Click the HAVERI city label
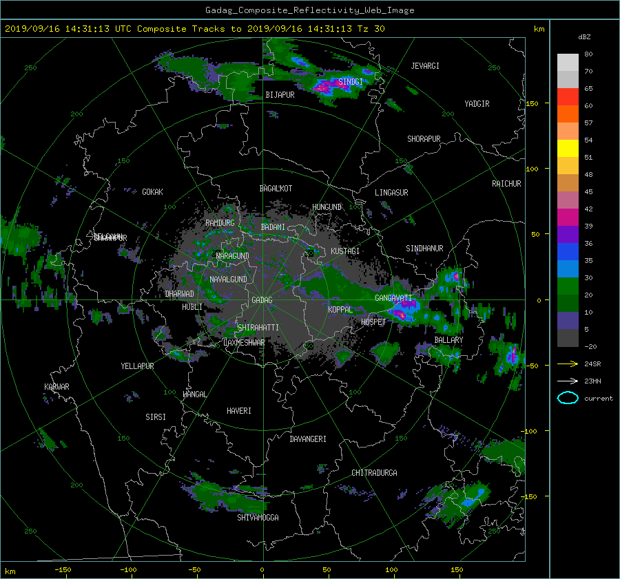This screenshot has width=620, height=579. click(x=239, y=411)
